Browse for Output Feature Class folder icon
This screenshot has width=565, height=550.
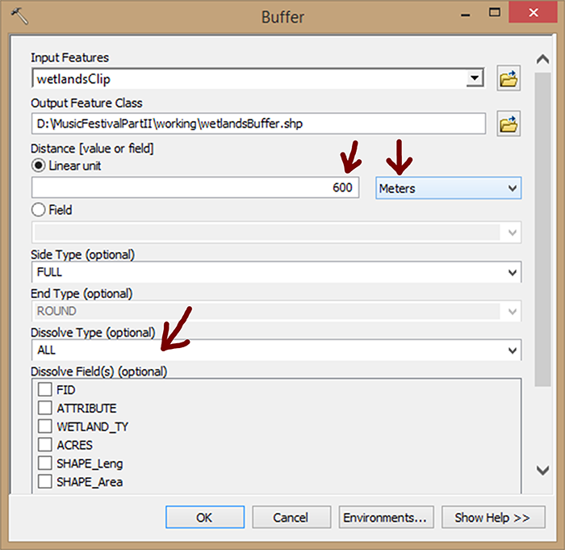pyautogui.click(x=508, y=124)
